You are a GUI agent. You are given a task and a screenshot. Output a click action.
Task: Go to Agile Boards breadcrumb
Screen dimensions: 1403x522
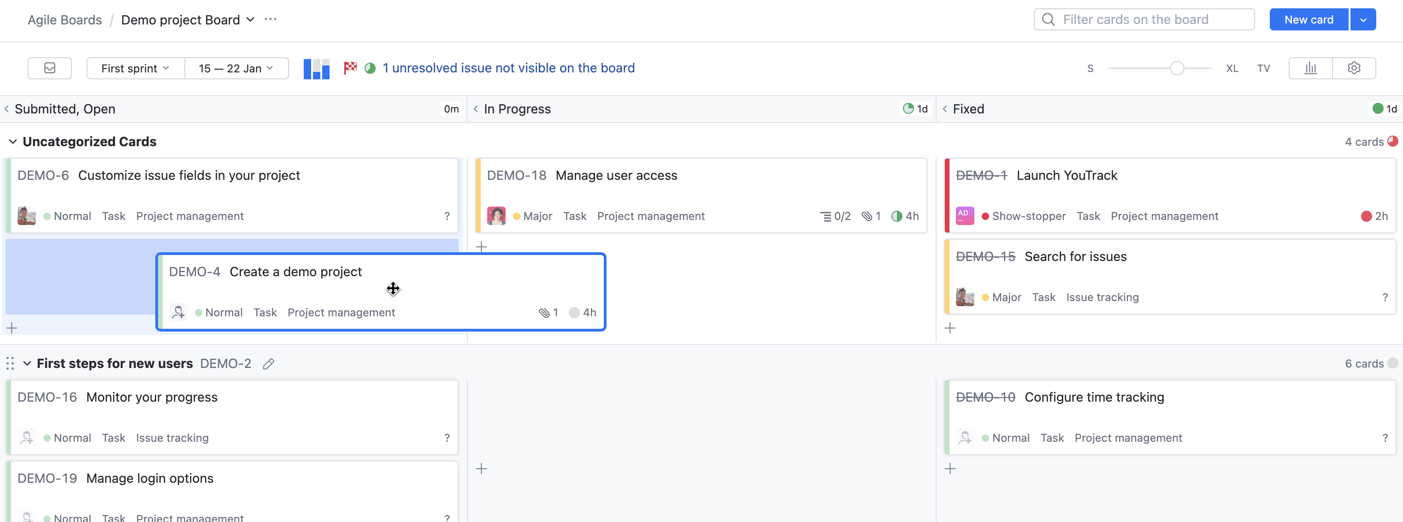coord(65,20)
